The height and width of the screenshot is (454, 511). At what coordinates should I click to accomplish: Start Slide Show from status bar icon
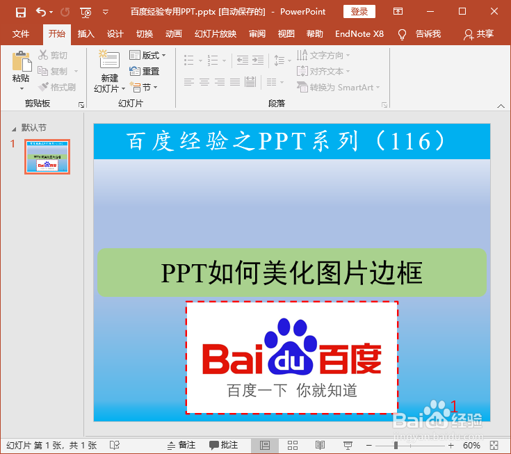tap(348, 445)
